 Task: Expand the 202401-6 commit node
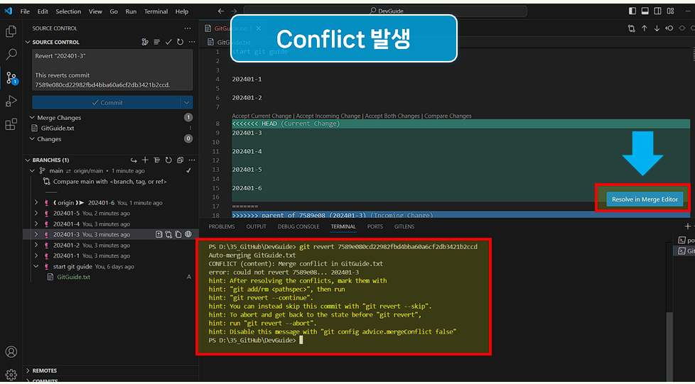click(36, 202)
